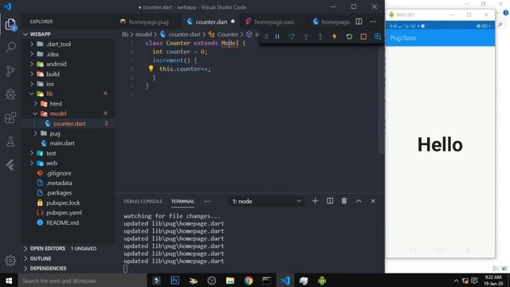510x287 pixels.
Task: Trigger Hot Reload lightning icon
Action: coord(335,37)
